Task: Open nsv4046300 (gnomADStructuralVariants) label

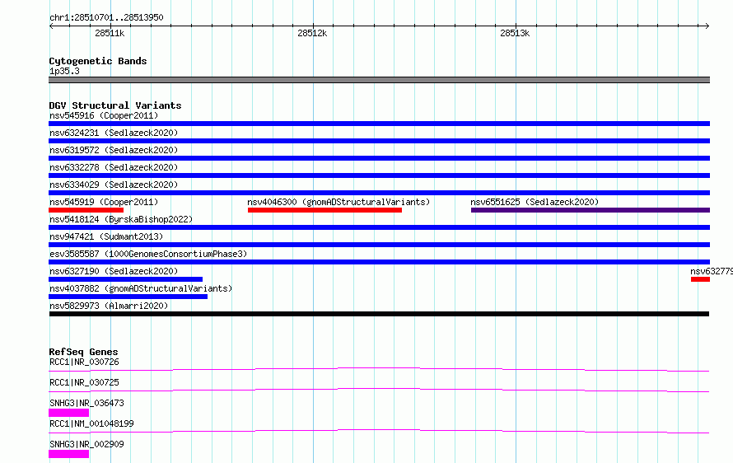Action: (338, 202)
